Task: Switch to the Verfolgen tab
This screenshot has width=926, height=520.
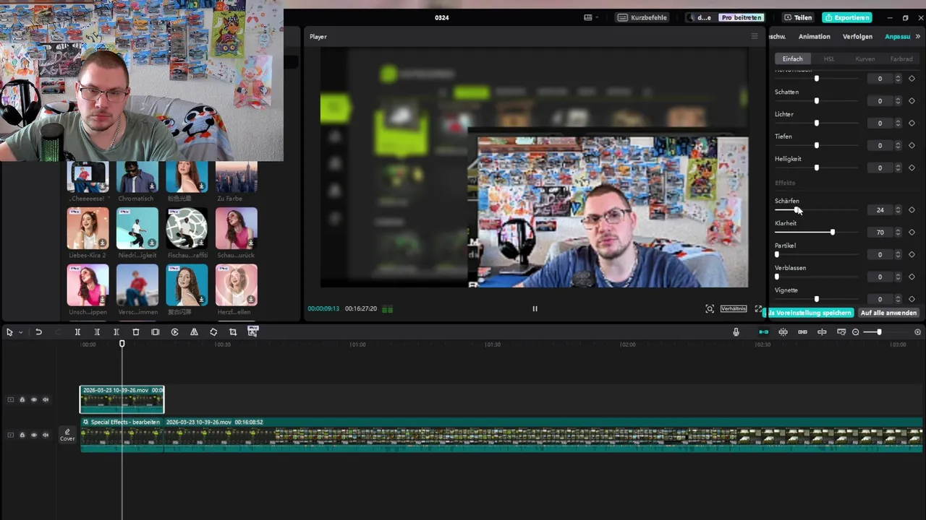Action: point(857,36)
